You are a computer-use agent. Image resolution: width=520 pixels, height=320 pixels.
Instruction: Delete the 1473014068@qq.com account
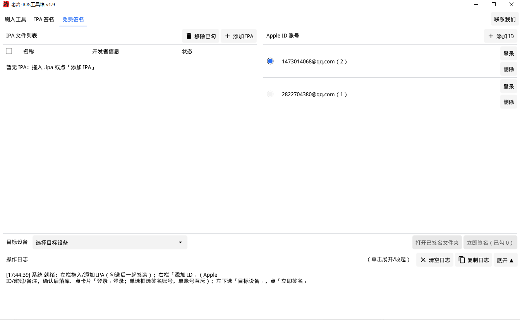pyautogui.click(x=509, y=69)
